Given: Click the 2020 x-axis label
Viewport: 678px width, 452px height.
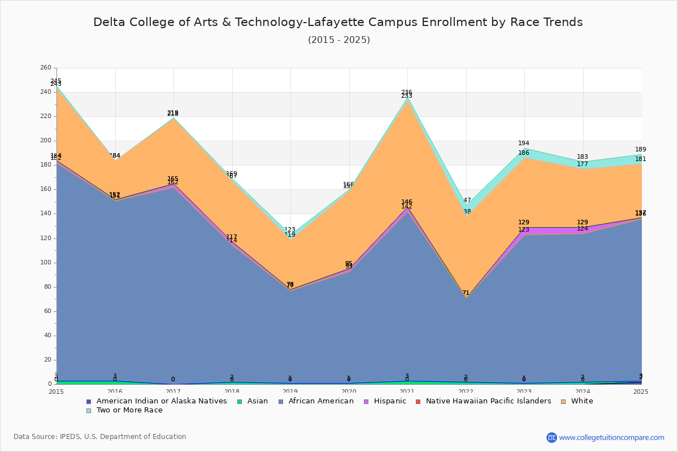Looking at the screenshot, I should [x=349, y=392].
